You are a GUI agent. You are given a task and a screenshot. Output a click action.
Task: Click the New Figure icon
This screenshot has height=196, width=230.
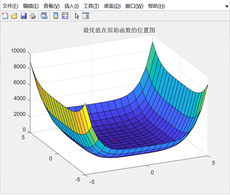(5, 16)
